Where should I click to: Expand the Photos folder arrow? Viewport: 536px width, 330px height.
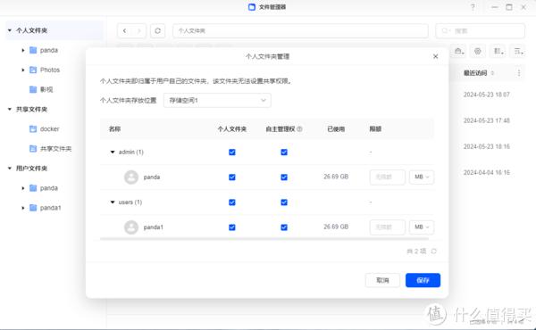23,70
